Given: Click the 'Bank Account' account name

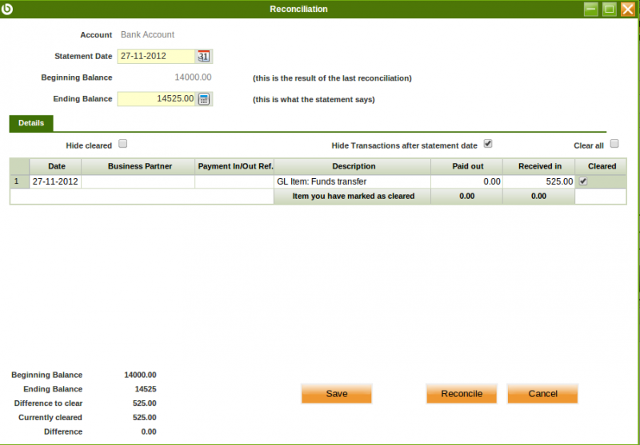Looking at the screenshot, I should click(147, 34).
